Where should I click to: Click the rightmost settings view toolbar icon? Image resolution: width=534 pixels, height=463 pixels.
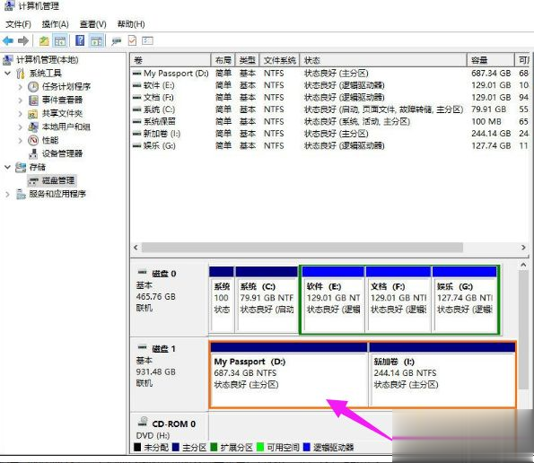[x=147, y=41]
